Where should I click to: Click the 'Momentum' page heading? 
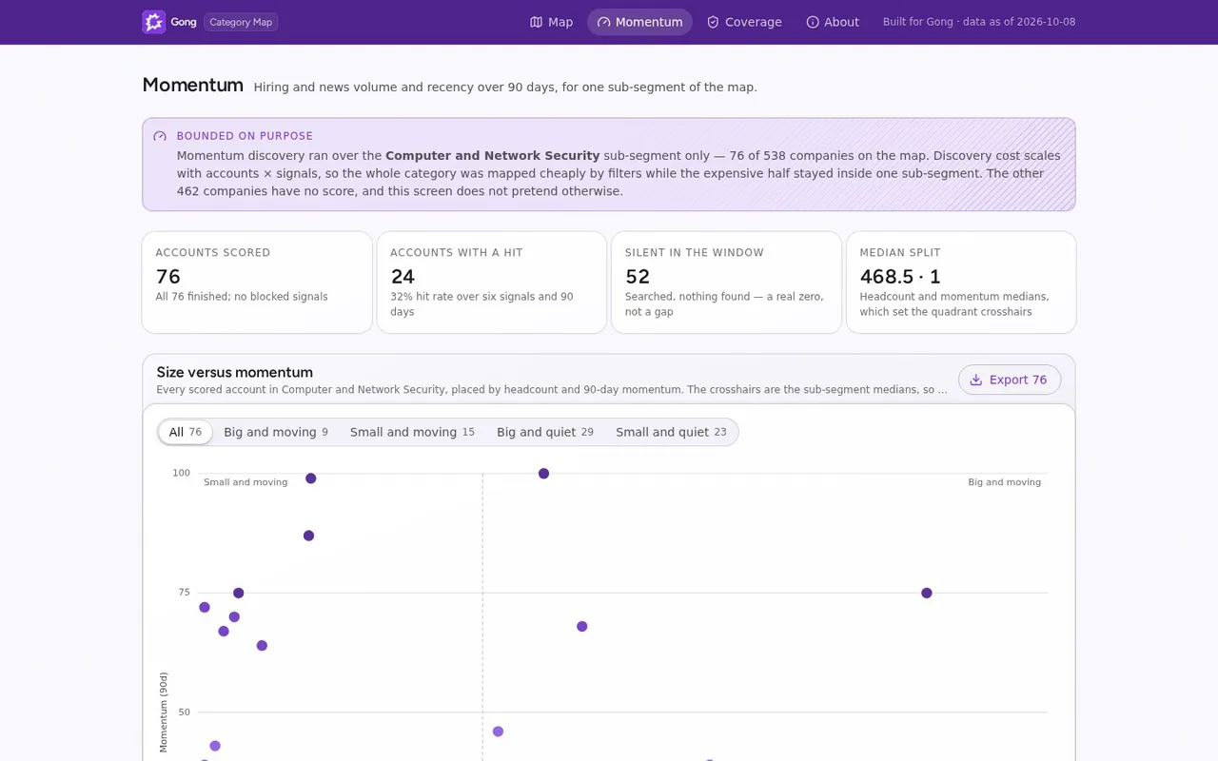coord(193,86)
